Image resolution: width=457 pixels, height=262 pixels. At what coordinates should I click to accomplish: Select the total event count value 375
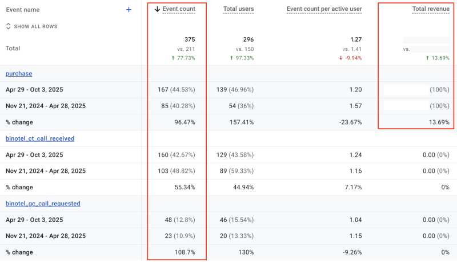(189, 39)
